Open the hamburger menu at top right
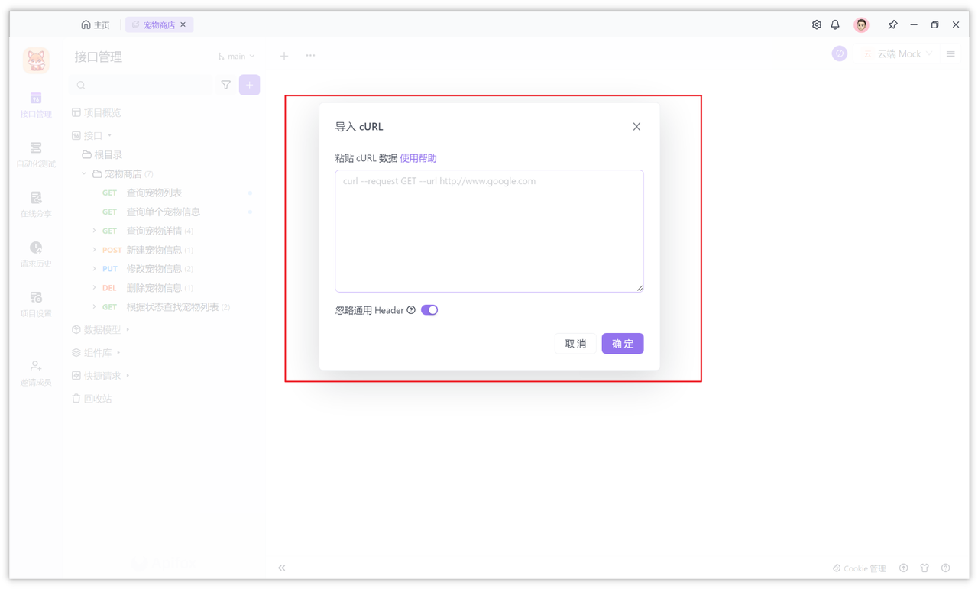 950,54
